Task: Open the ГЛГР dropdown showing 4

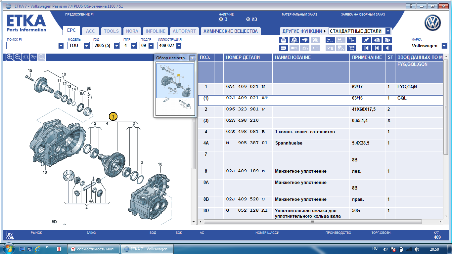Action: pyautogui.click(x=134, y=46)
